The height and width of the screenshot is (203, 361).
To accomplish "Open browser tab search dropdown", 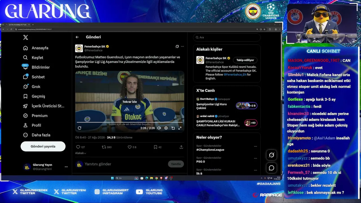I will coord(3,25).
